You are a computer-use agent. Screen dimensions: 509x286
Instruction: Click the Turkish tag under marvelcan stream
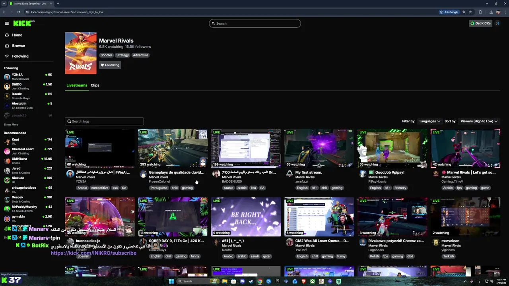point(449,256)
